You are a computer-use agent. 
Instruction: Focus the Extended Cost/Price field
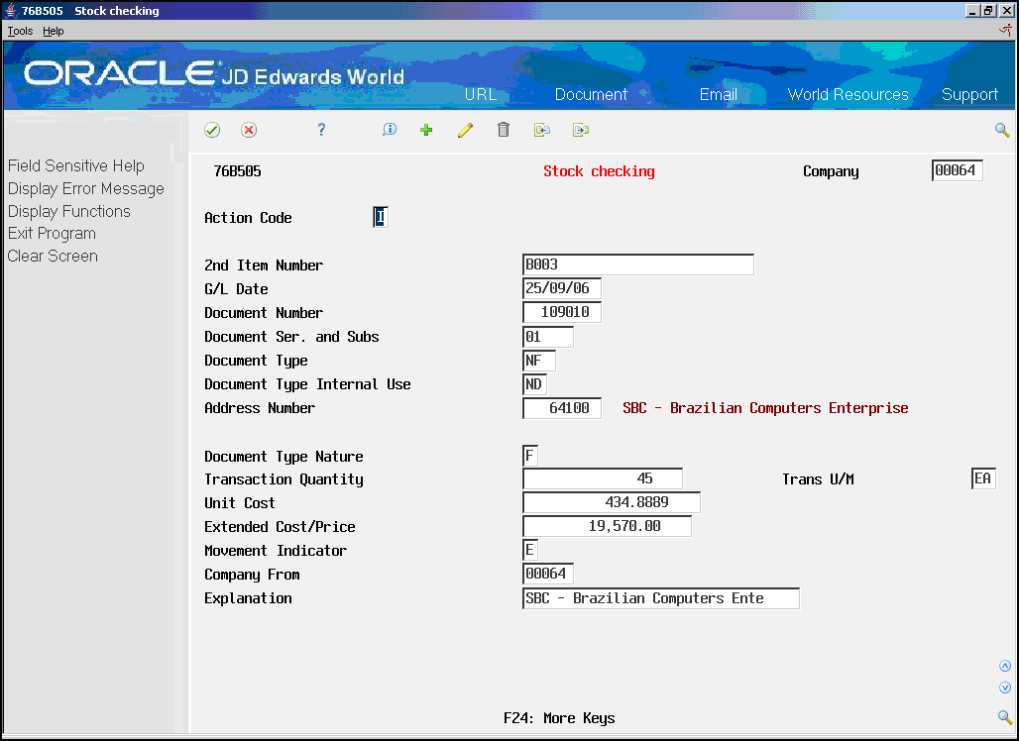(607, 526)
